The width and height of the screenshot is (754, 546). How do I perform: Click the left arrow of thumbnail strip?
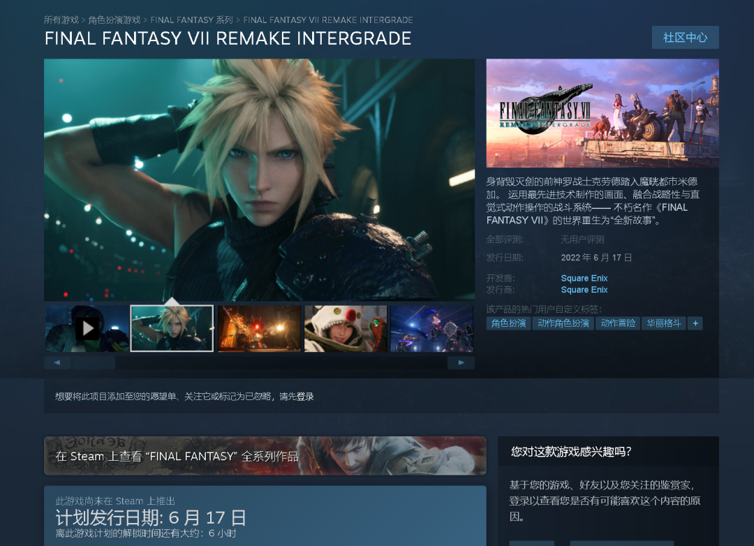[x=57, y=362]
